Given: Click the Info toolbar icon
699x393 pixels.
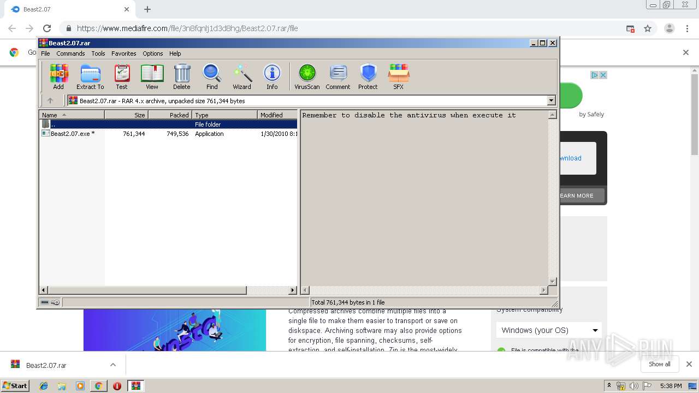Looking at the screenshot, I should (272, 77).
